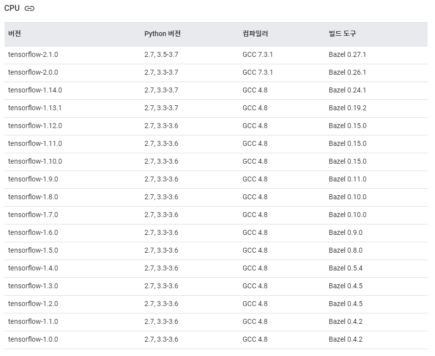Select the tensorflow-1.3.0 version cell

coord(33,286)
